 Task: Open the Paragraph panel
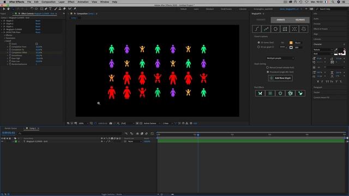(318, 87)
